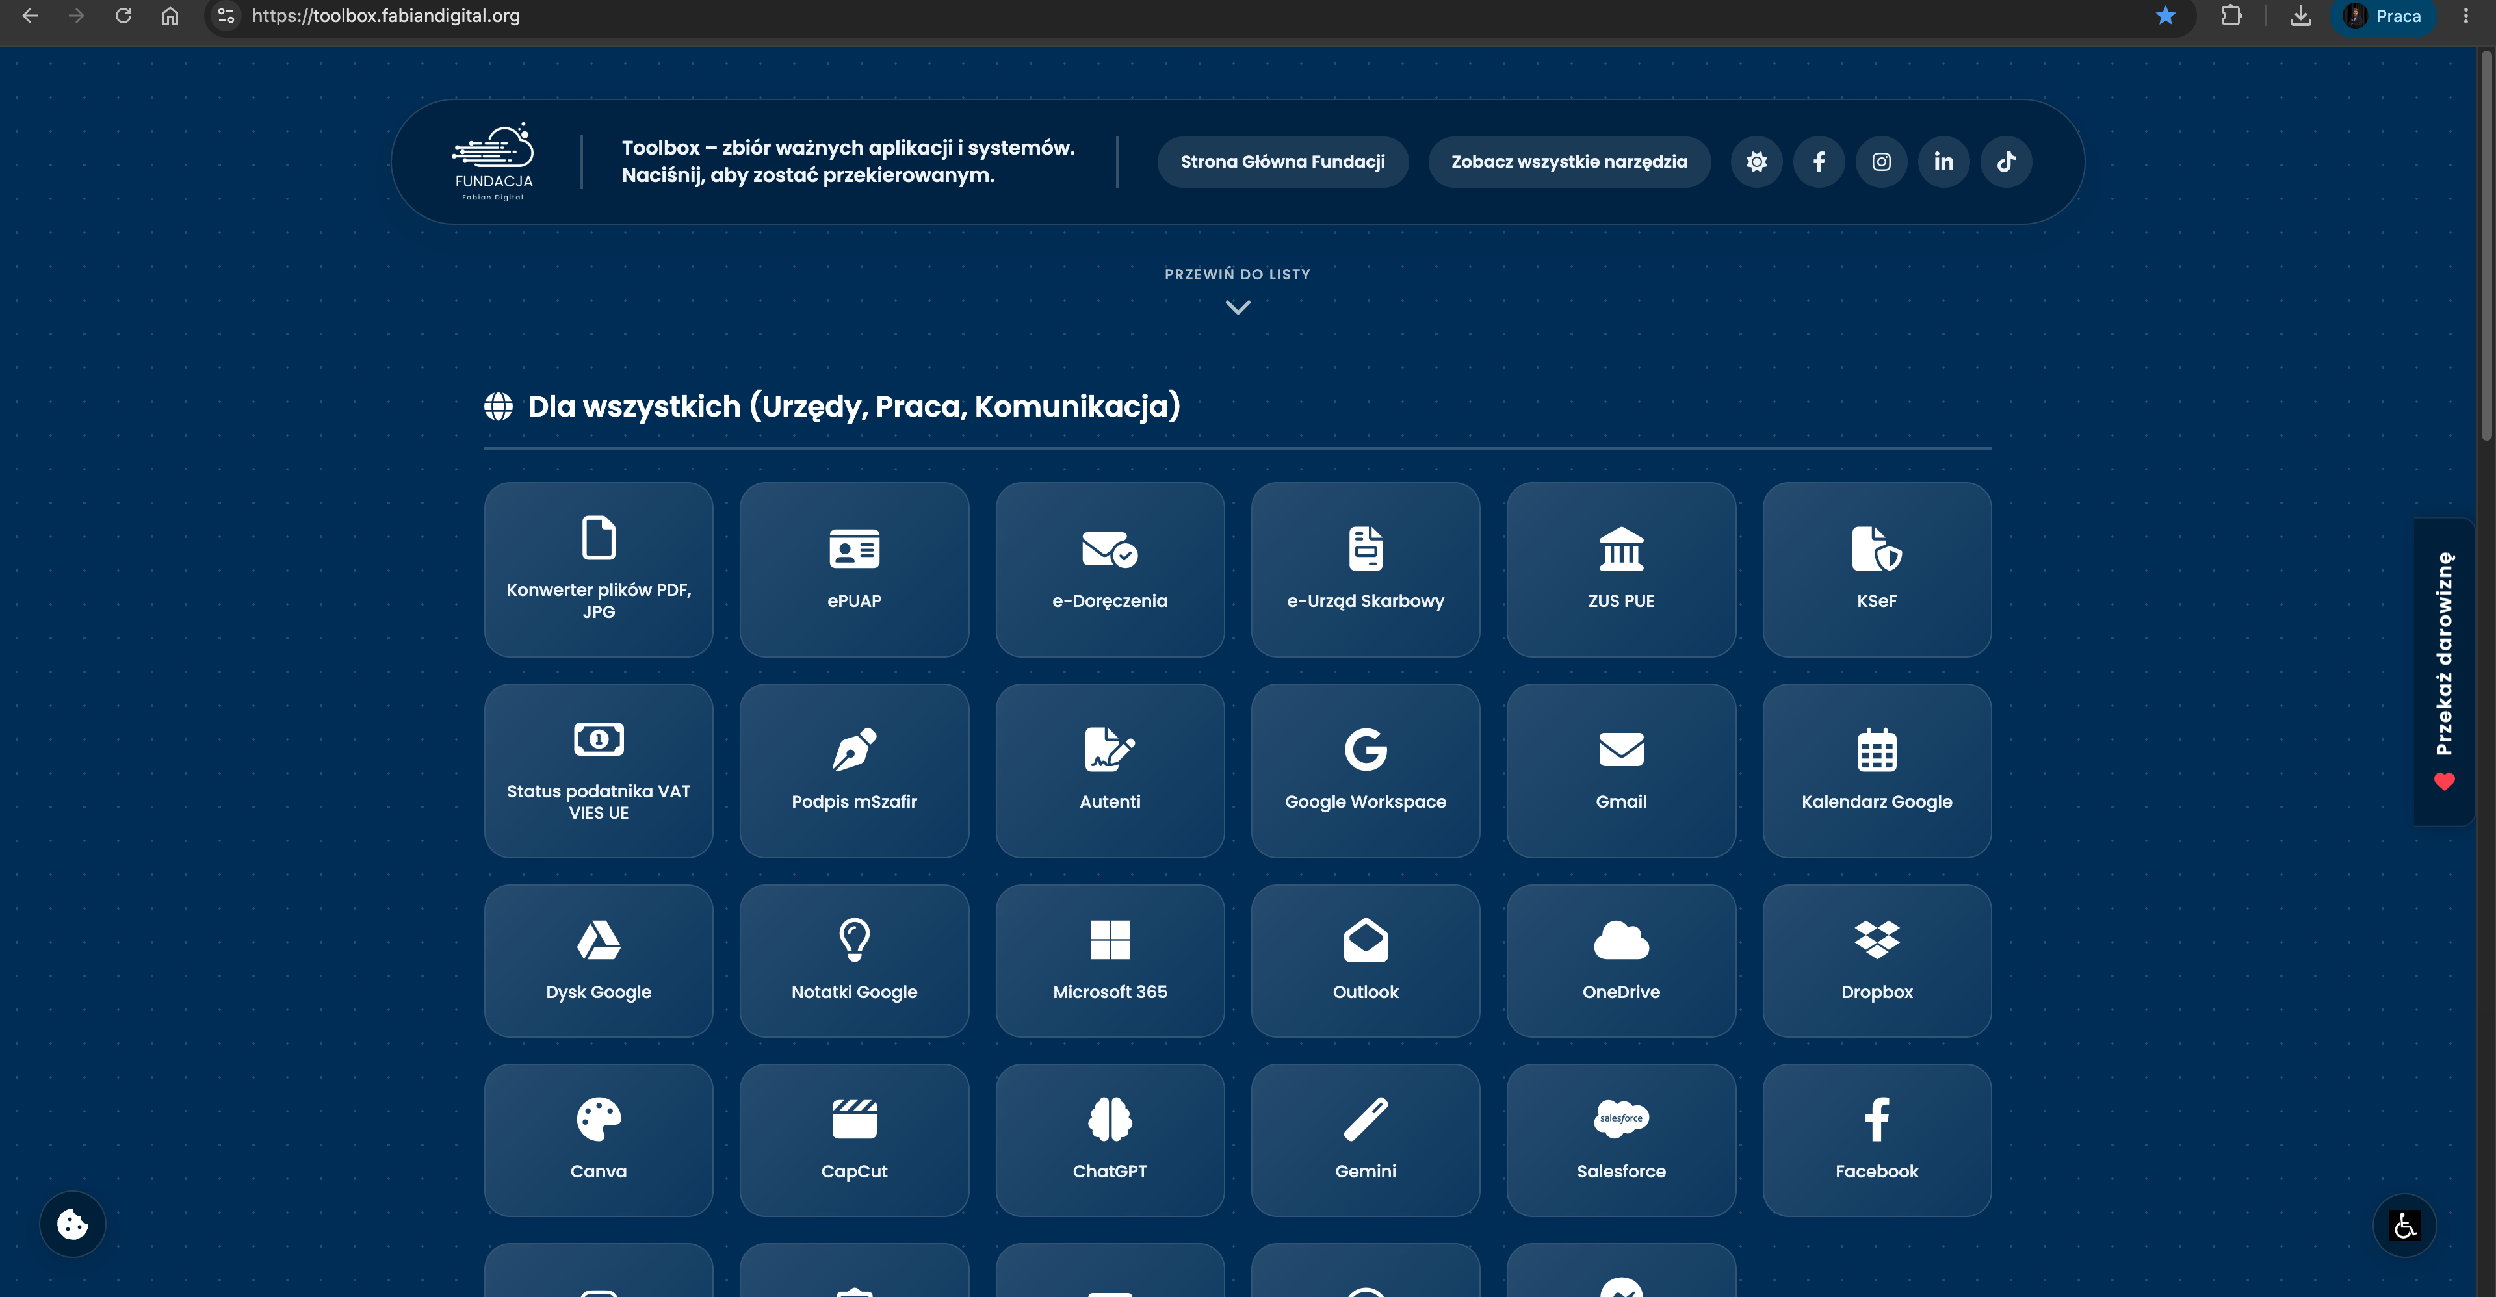The height and width of the screenshot is (1297, 2496).
Task: Open the Salesforce tile
Action: coord(1621,1140)
